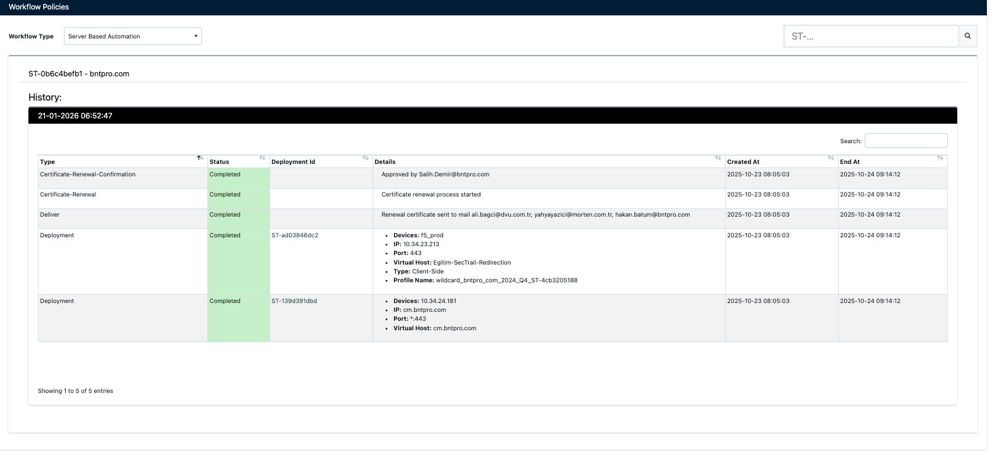Select the ST-0b6c4befb1 - bntpro.com heading
The height and width of the screenshot is (451, 994).
point(79,74)
